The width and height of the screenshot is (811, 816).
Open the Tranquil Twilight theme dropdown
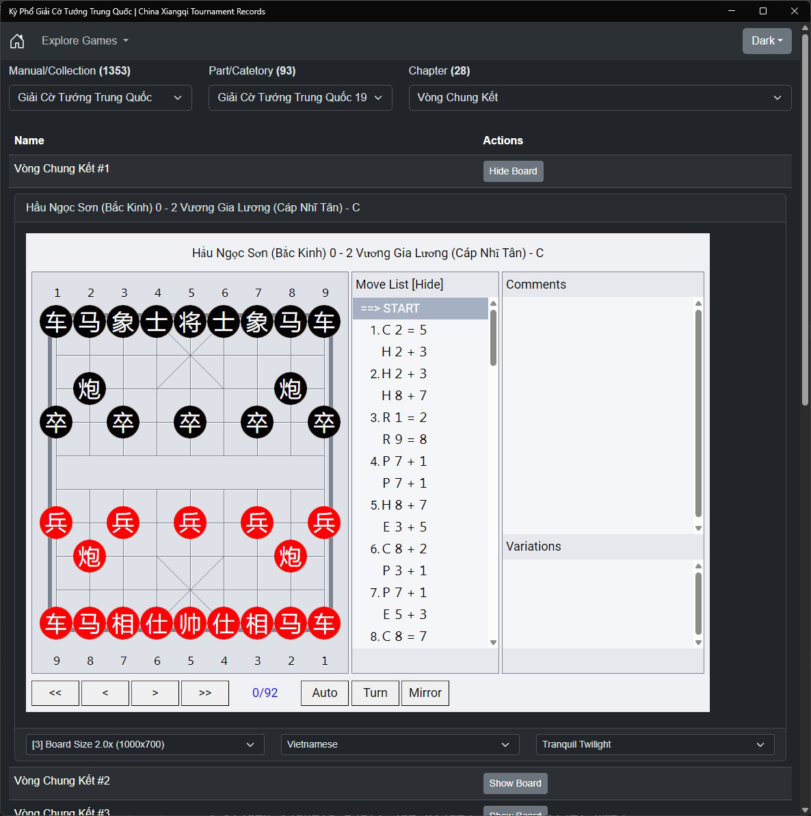655,744
